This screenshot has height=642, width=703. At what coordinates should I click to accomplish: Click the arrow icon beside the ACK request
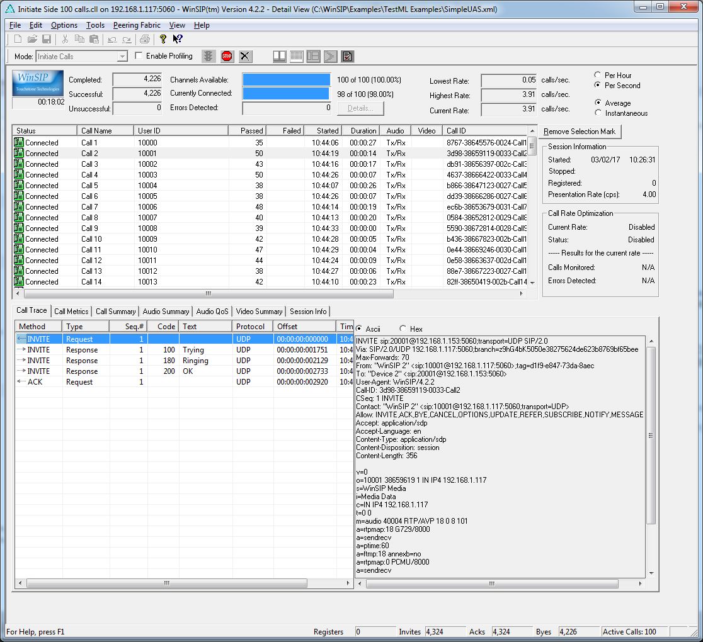point(21,381)
